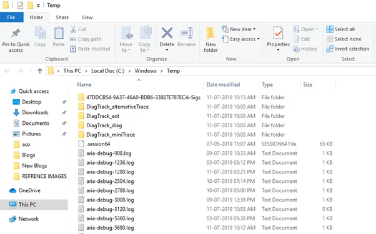This screenshot has height=234, width=376.
Task: Open the Properties dropdown arrow
Action: tap(278, 50)
